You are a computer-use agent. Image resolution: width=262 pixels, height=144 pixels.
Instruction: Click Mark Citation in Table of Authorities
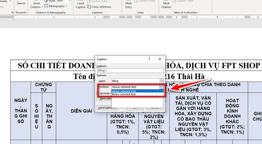[x=166, y=5]
